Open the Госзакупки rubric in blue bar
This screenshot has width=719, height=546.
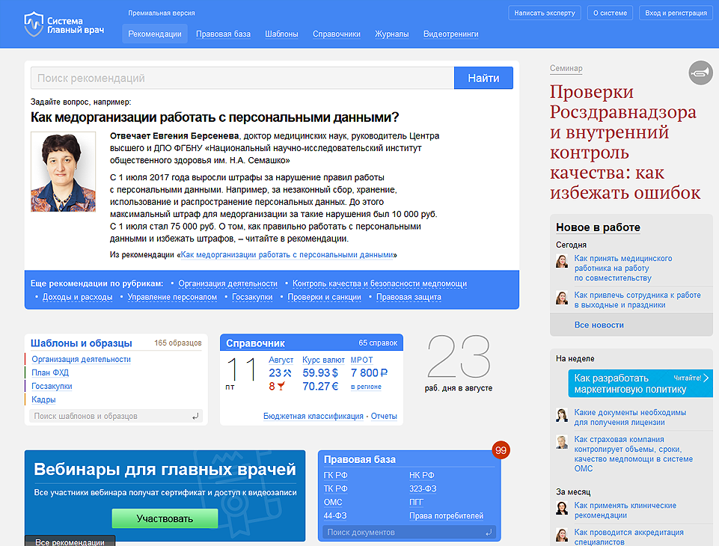click(252, 297)
